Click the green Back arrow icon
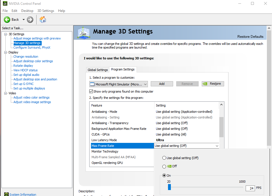The height and width of the screenshot is (196, 272). coord(7,20)
